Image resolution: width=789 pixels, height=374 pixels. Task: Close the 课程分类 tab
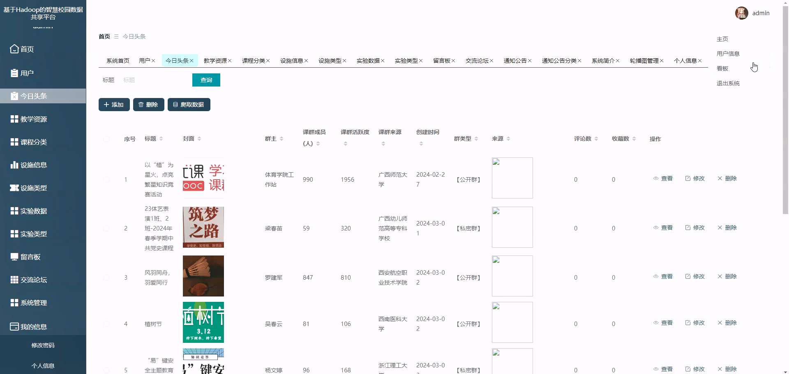click(268, 61)
